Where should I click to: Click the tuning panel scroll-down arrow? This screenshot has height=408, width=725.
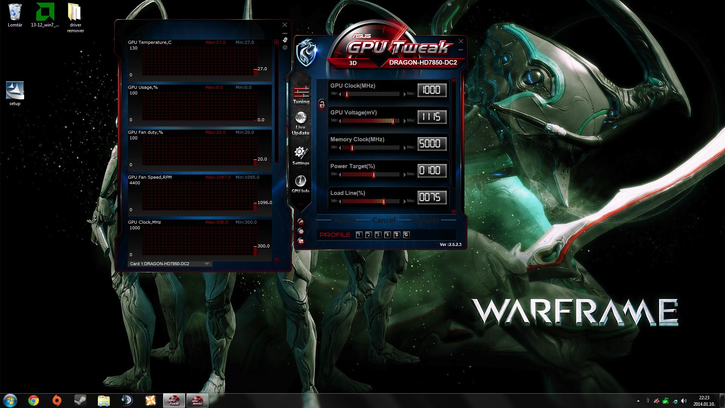[x=454, y=212]
